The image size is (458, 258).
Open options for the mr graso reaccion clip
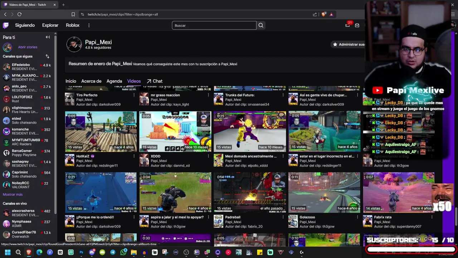coord(209,95)
